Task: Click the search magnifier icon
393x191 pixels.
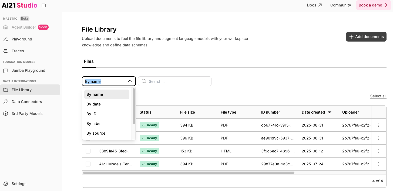Action: click(x=144, y=81)
